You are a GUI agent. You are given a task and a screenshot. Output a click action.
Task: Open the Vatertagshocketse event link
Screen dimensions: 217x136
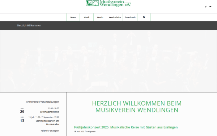click(x=49, y=112)
